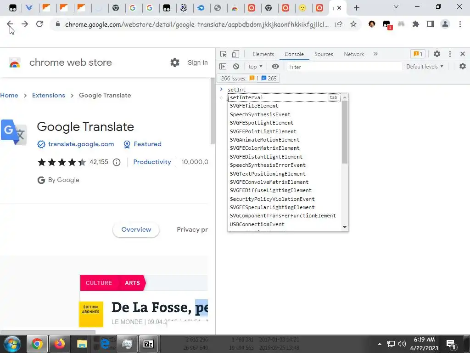This screenshot has height=353, width=470.
Task: Open the Action Center notification icon
Action: coord(451,344)
